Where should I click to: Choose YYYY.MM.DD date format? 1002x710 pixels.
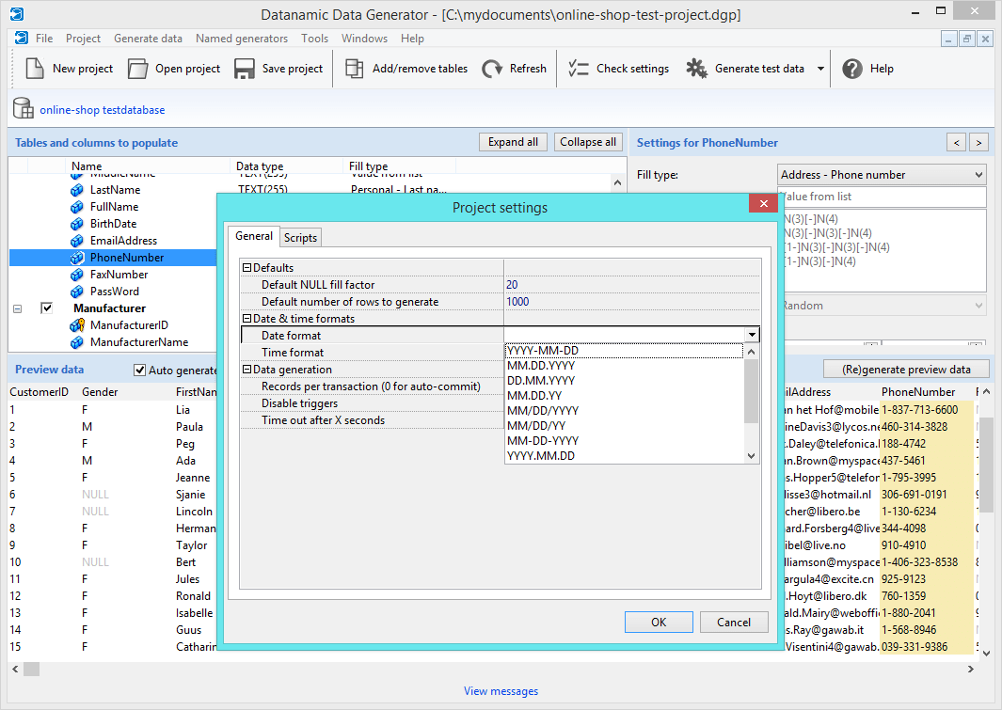[625, 456]
